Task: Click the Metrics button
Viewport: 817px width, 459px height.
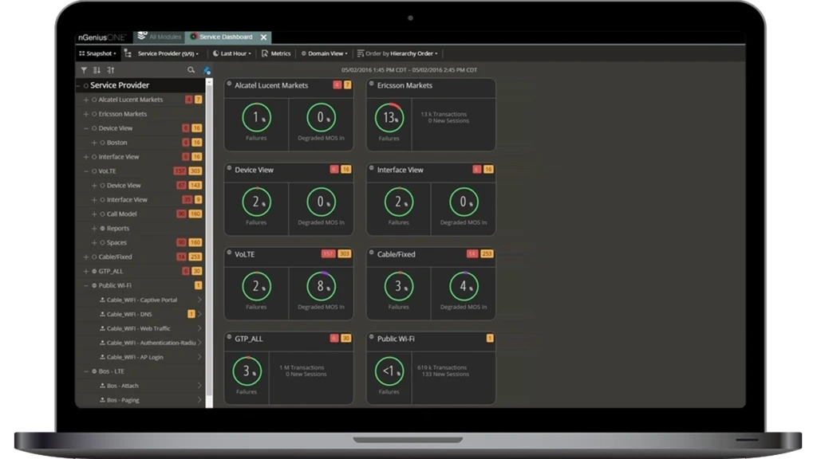Action: [276, 53]
